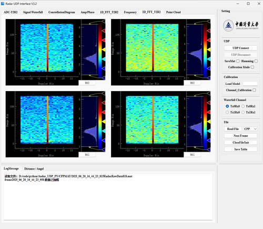This screenshot has height=229, width=263.
Task: Open the ConstellationDiagram tab
Action: tap(62, 12)
